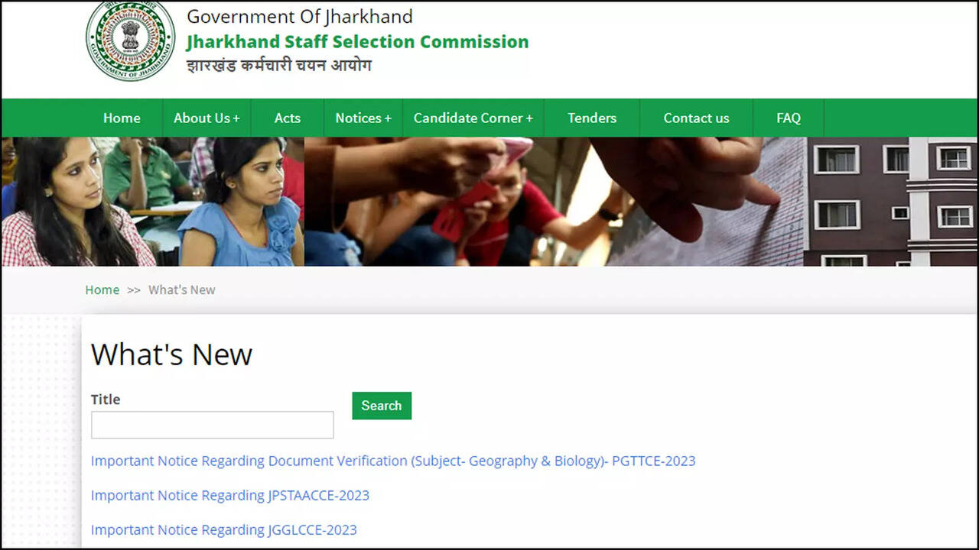Click the Government Of Jharkhand header text
Viewport: 979px width, 550px height.
pos(299,16)
